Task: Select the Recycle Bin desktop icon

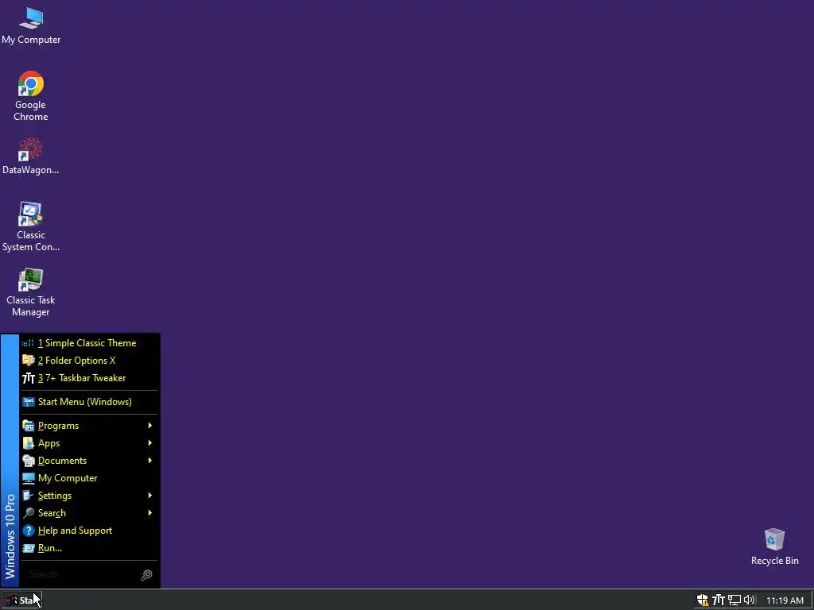Action: pyautogui.click(x=774, y=546)
